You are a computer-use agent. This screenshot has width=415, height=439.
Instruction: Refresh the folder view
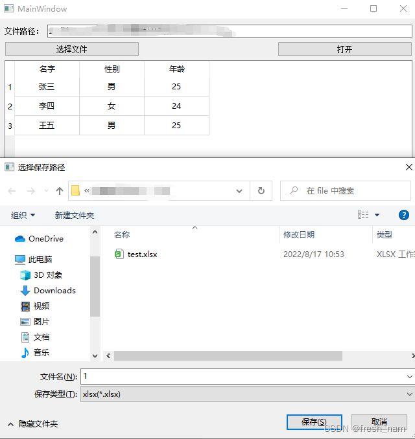[x=261, y=190]
